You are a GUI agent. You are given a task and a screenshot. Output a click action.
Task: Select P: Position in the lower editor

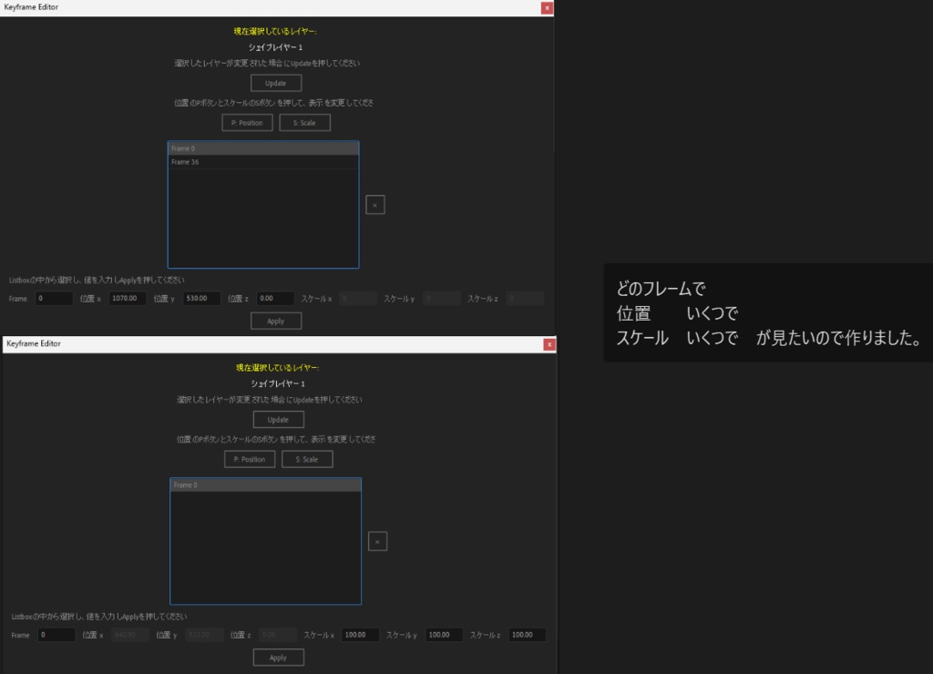pyautogui.click(x=250, y=459)
